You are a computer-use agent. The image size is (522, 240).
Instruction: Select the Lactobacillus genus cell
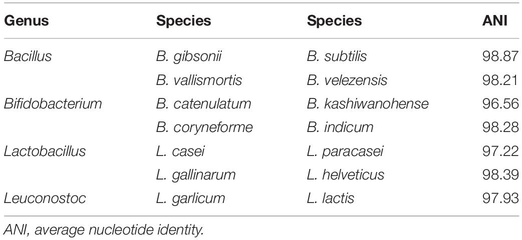point(45,151)
